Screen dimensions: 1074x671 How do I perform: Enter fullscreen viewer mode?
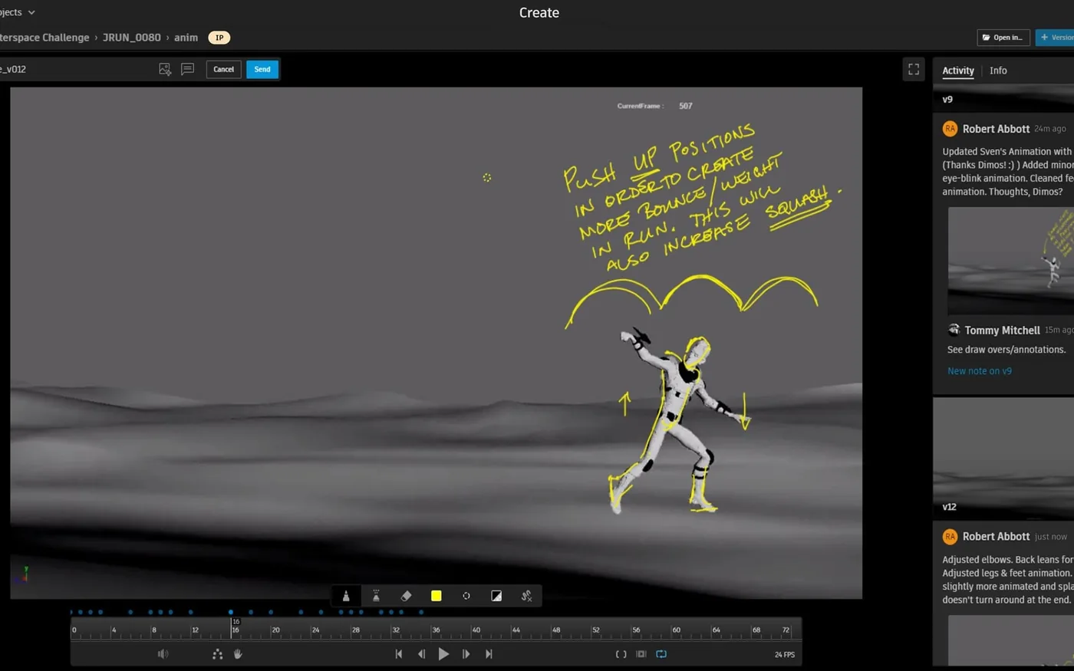coord(914,69)
